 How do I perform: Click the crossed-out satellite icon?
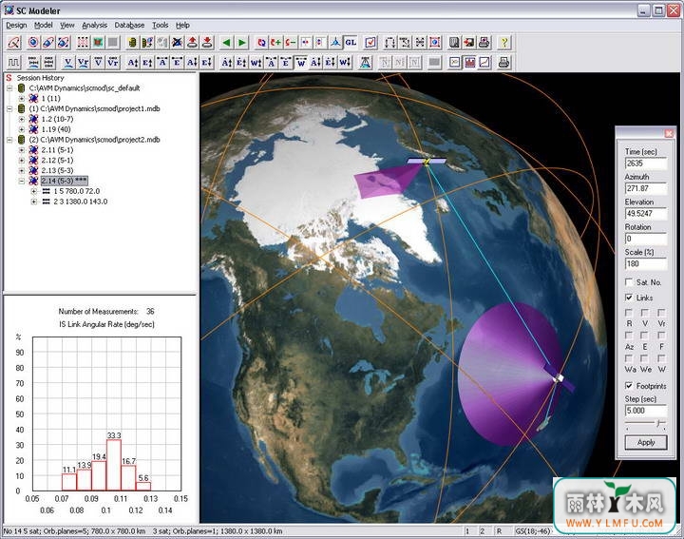pos(177,43)
